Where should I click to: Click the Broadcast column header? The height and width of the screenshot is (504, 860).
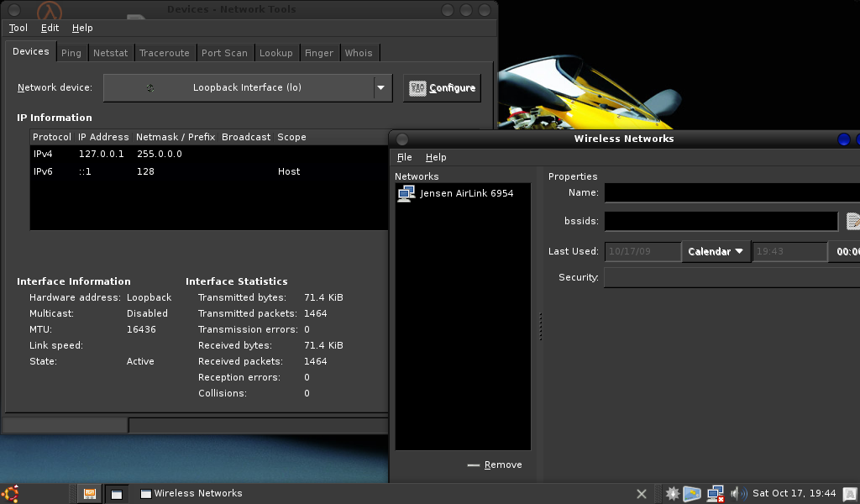[246, 137]
